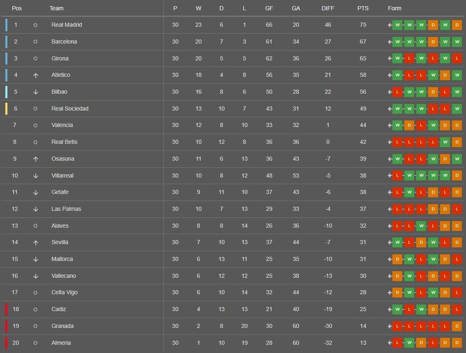The width and height of the screenshot is (466, 353).
Task: Click Vallecano's down-arrow movement icon
Action: pos(35,276)
